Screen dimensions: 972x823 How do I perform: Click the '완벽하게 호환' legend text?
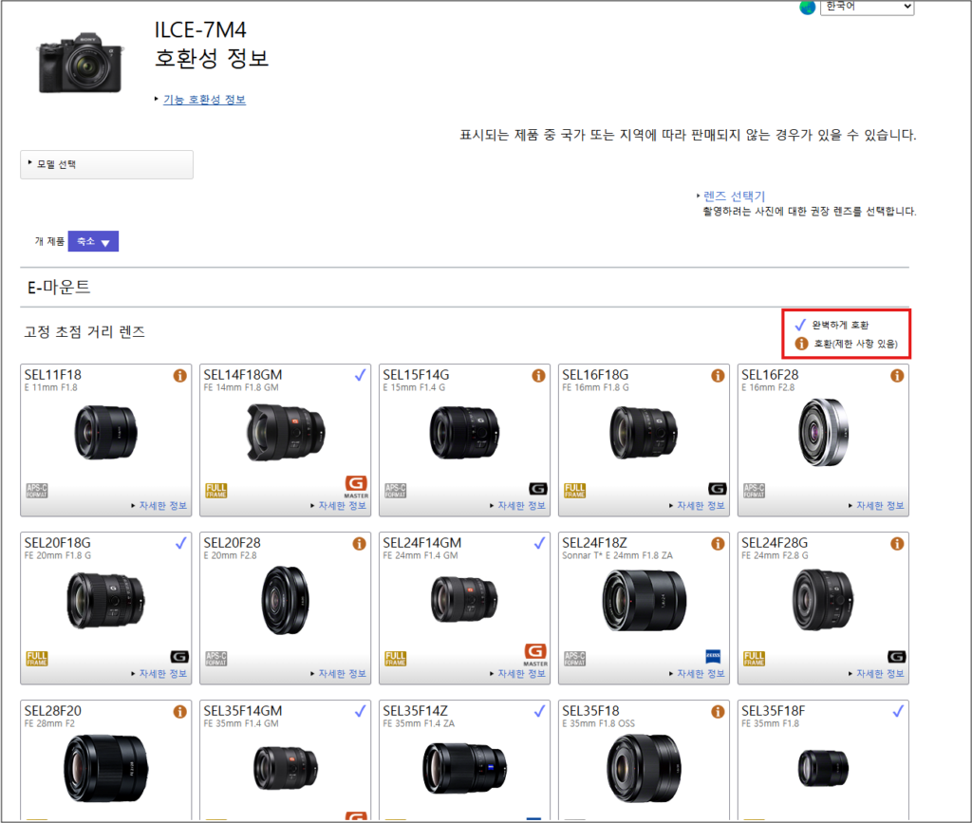coord(841,325)
